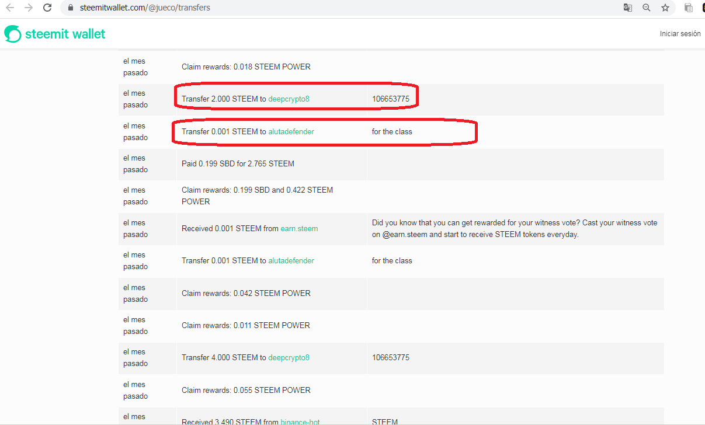The height and width of the screenshot is (425, 705).
Task: Select "Claim rewards: 0.042 STEEM POWER" text
Action: pos(246,293)
